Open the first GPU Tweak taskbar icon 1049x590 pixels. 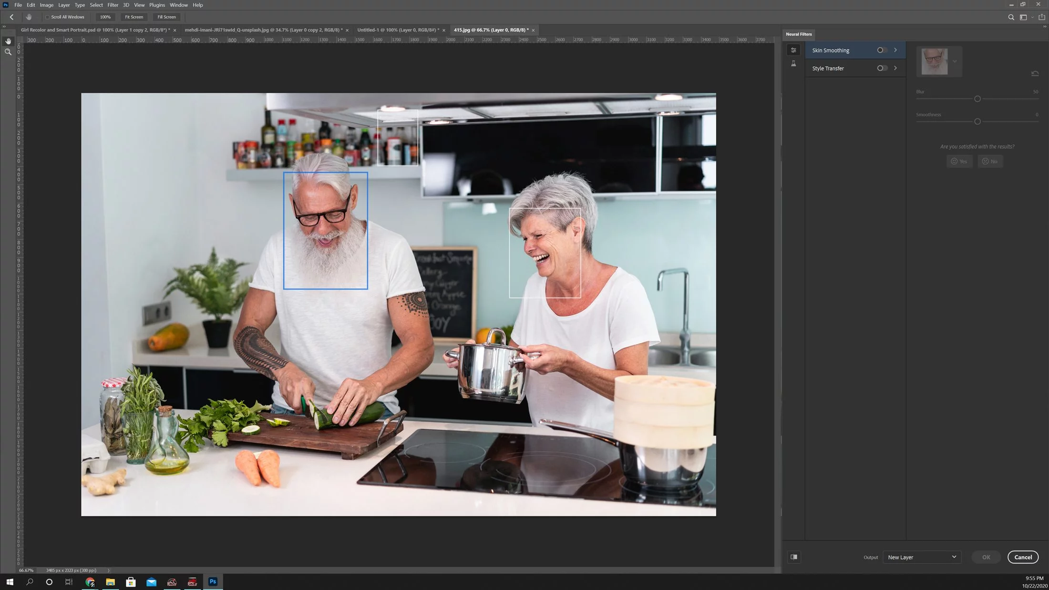172,582
